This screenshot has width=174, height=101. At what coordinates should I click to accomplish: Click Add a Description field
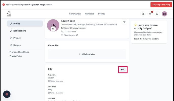[87, 54]
